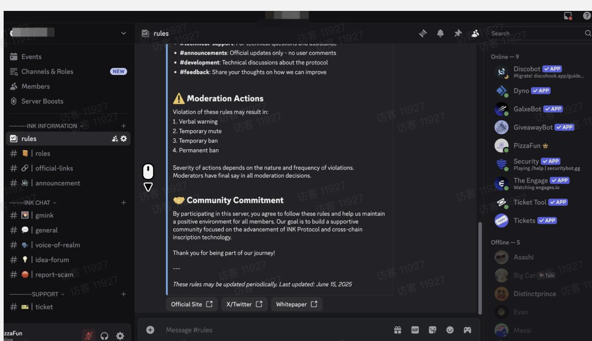
Task: Switch to the Channels & Roles section
Action: (46, 71)
